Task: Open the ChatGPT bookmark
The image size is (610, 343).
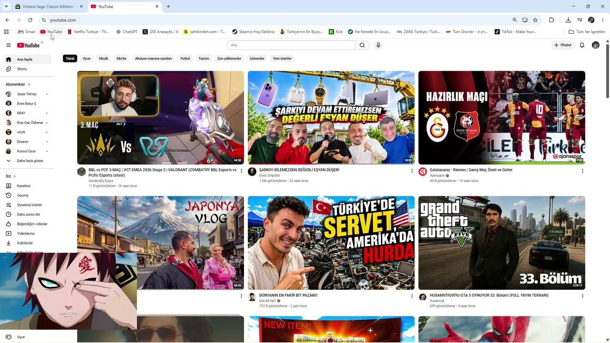Action: [127, 32]
